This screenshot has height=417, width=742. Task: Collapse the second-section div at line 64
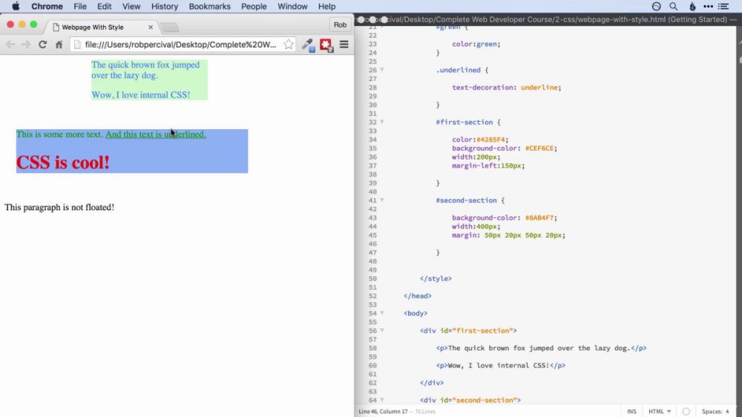[382, 400]
